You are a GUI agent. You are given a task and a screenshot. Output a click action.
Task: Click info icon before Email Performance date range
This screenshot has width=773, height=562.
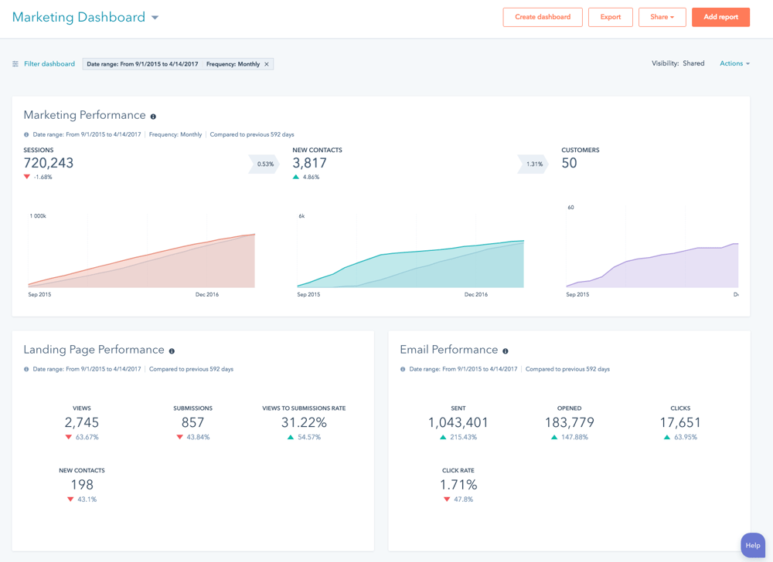[403, 369]
